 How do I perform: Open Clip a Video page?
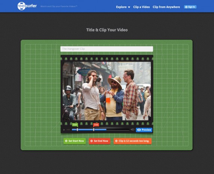[x=142, y=7]
